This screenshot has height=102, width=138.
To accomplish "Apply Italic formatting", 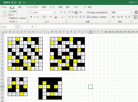I will pyautogui.click(x=34, y=17).
